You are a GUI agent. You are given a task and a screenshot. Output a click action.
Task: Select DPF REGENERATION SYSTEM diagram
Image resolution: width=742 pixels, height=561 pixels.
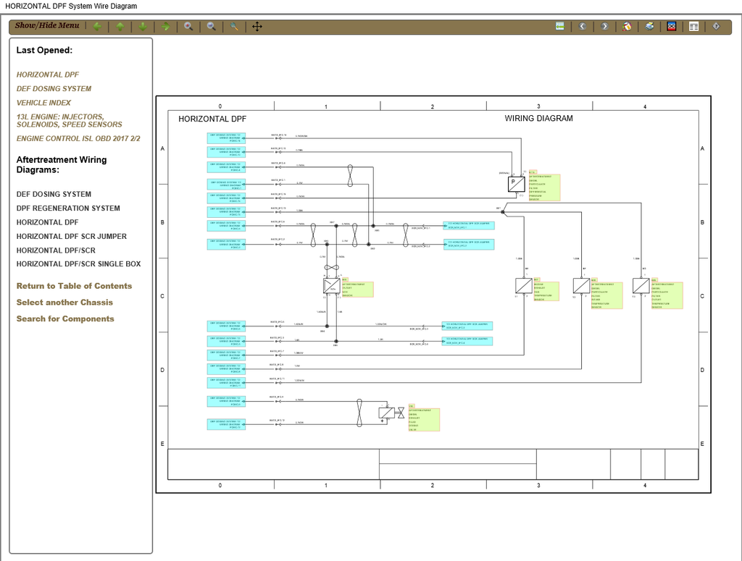coord(68,208)
